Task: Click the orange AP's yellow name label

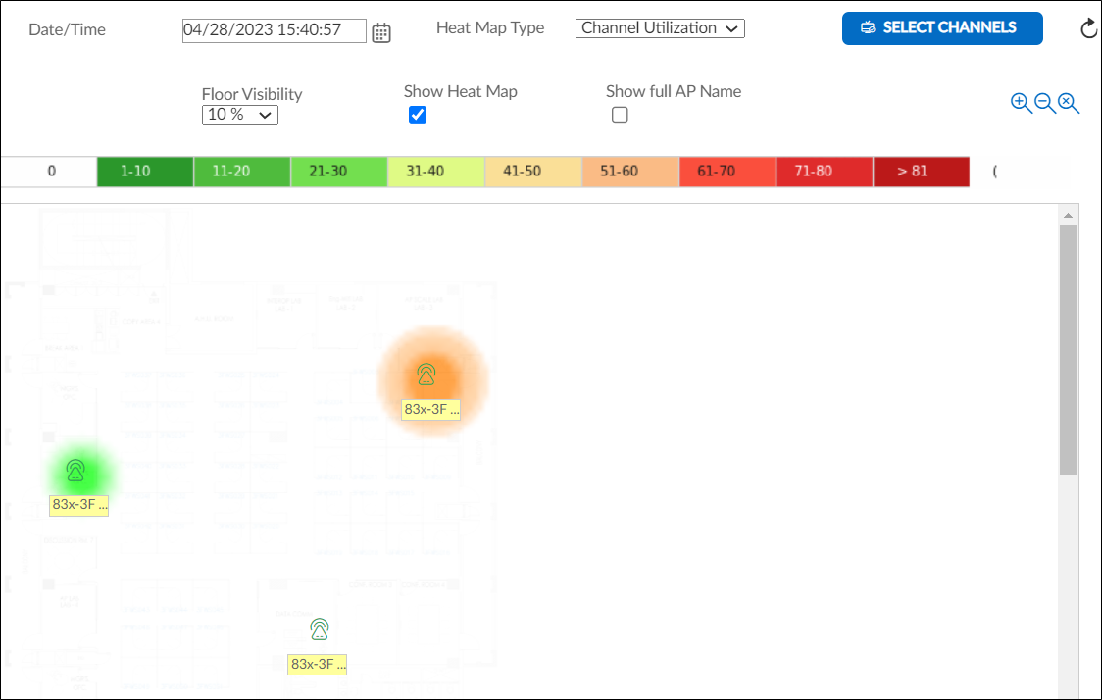Action: [x=432, y=409]
